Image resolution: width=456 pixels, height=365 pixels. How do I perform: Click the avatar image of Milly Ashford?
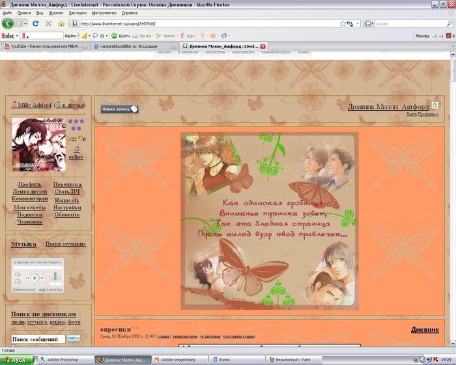[x=38, y=144]
